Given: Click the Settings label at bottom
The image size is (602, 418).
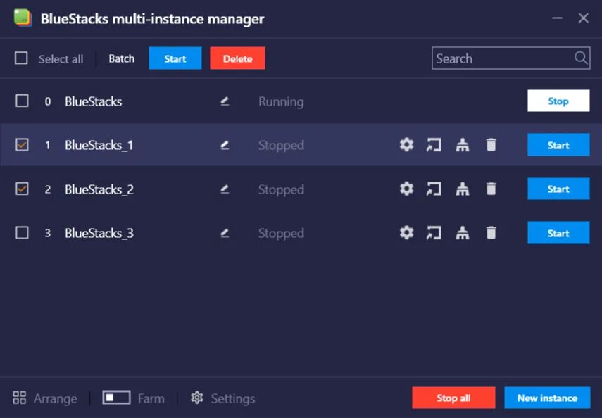Looking at the screenshot, I should (232, 398).
